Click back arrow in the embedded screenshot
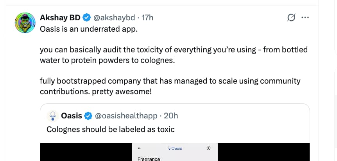 point(139,148)
